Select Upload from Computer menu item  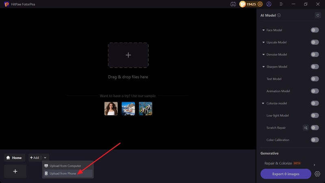68,166
